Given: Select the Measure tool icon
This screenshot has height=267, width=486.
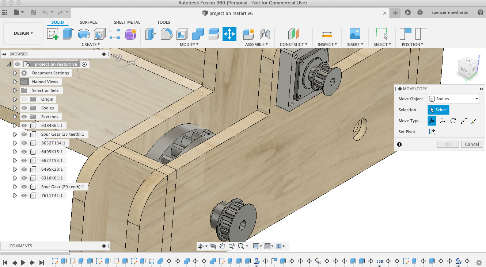Looking at the screenshot, I should (x=327, y=34).
